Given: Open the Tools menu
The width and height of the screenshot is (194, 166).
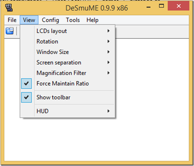Looking at the screenshot, I should (73, 20).
